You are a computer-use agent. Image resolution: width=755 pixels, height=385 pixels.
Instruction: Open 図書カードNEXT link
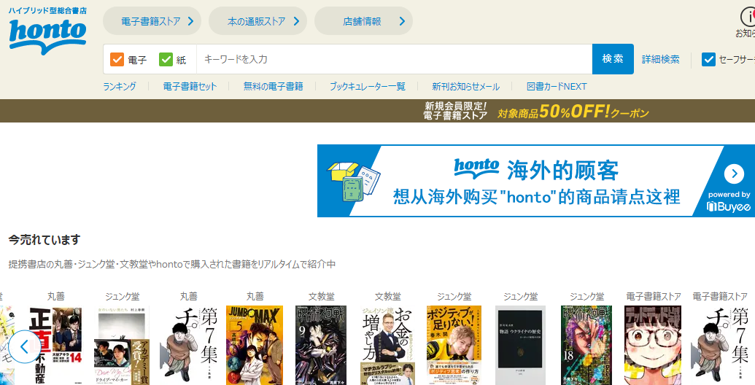[557, 86]
